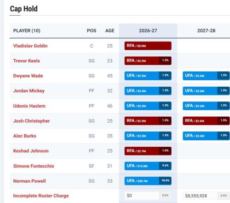This screenshot has width=230, height=203.
Task: View Josh Christopher player page
Action: tap(31, 121)
